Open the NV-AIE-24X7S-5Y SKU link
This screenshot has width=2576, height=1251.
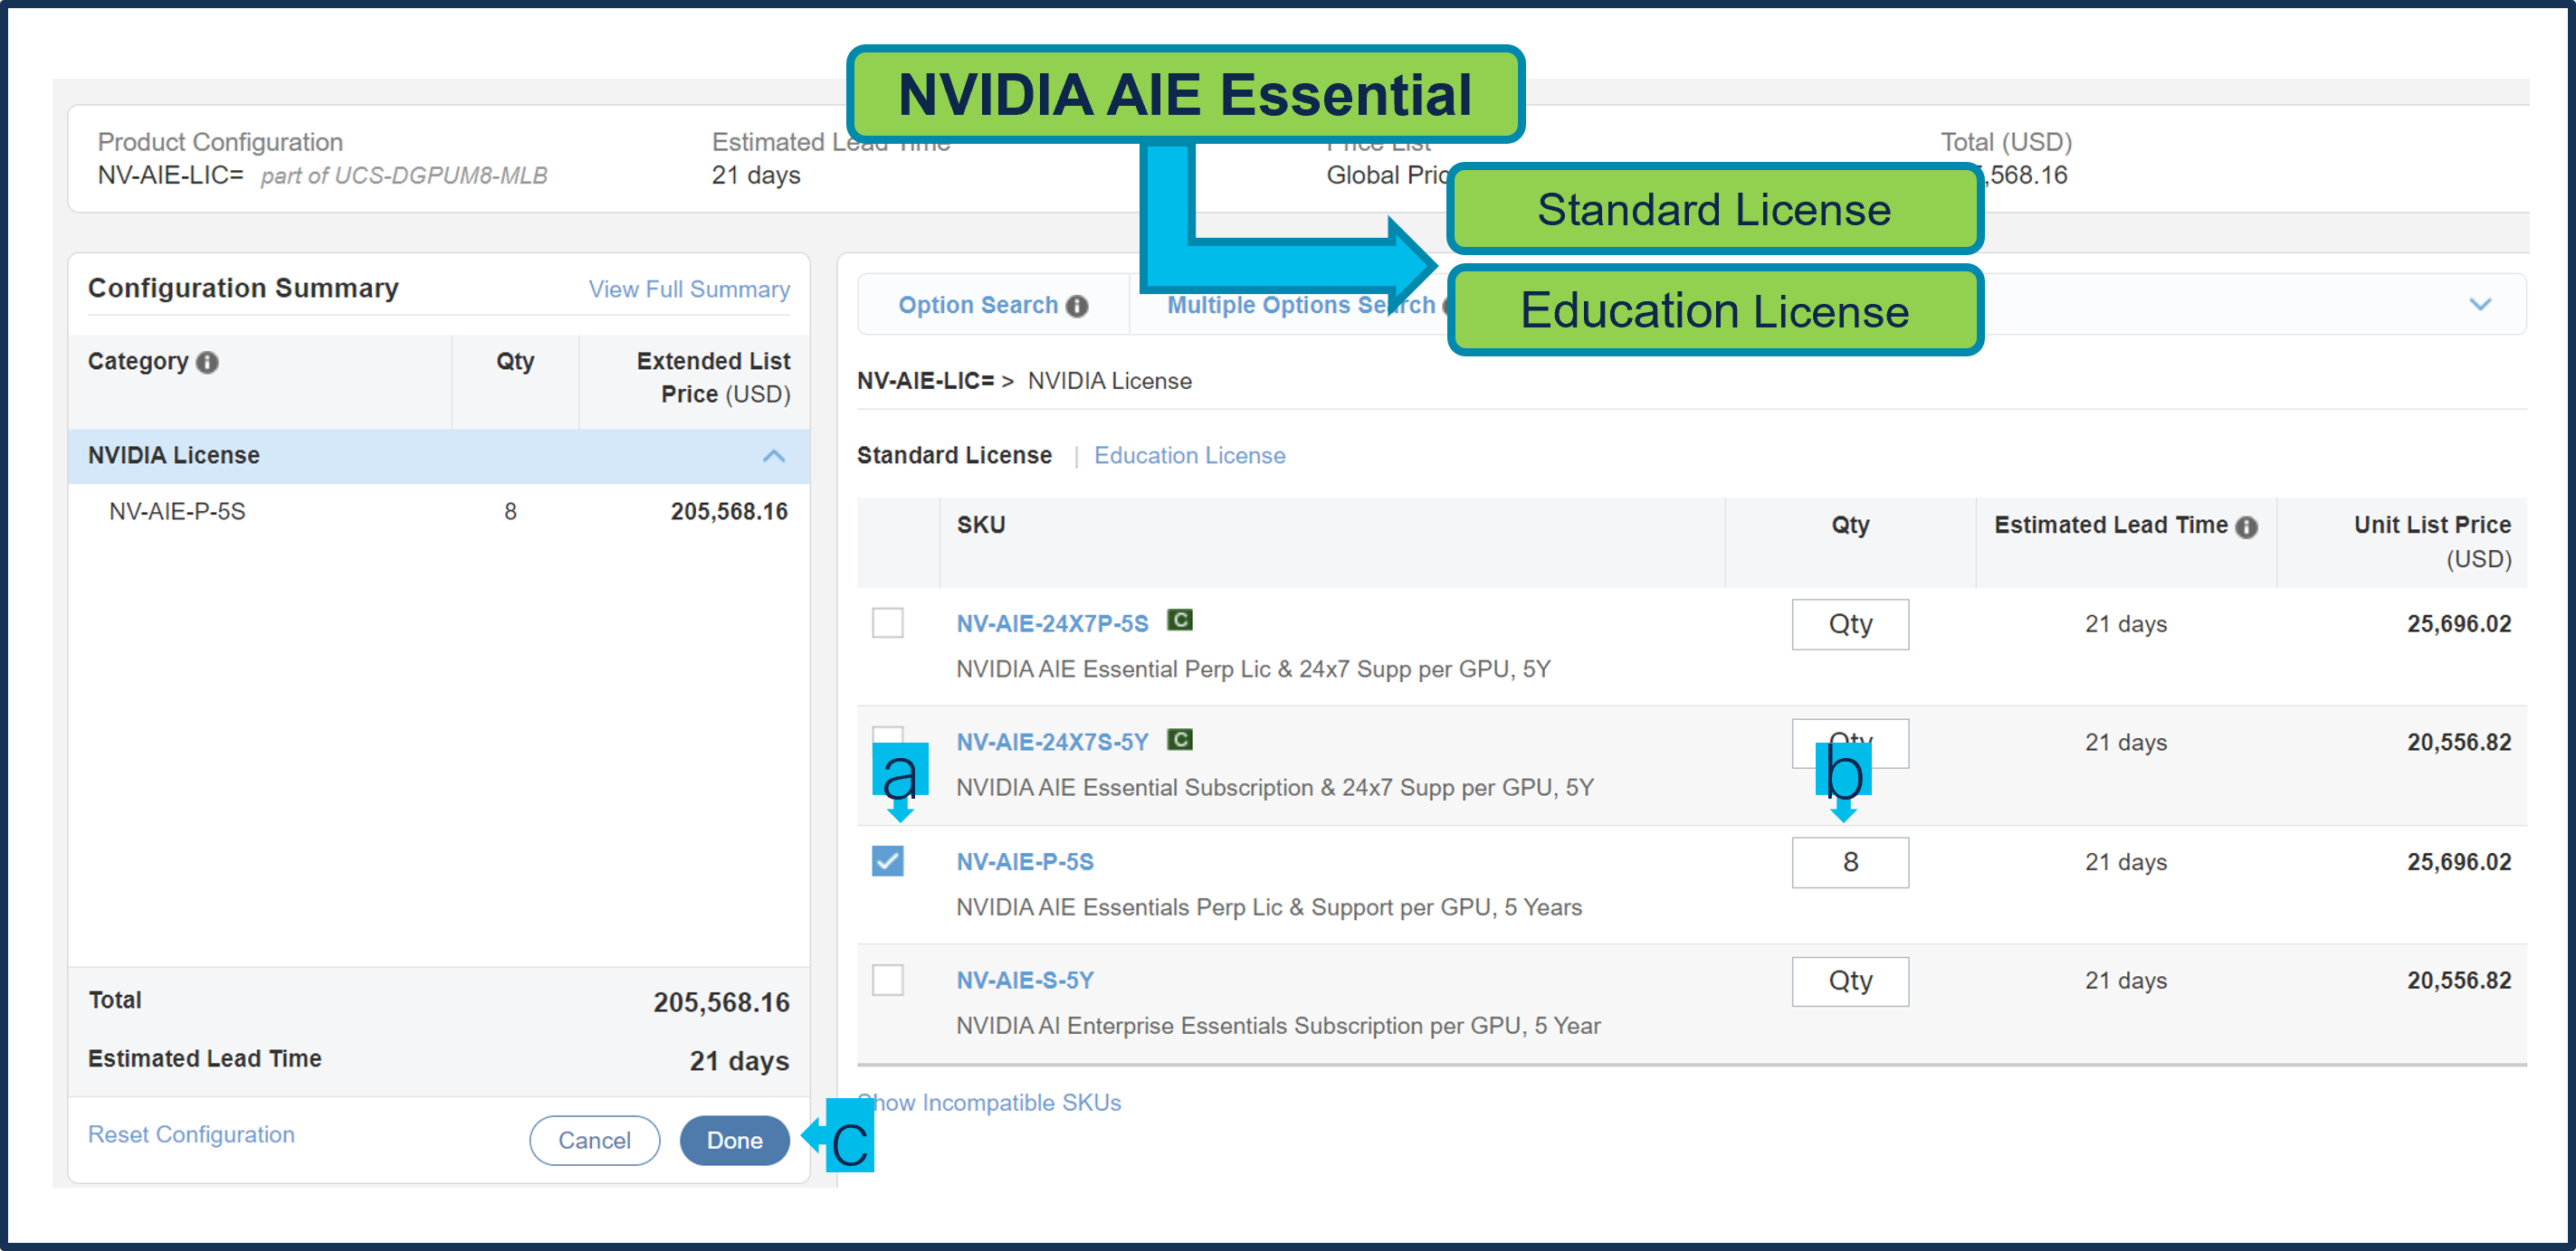coord(1051,742)
